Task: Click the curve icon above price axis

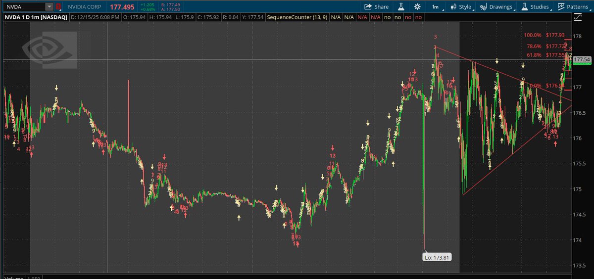Action: (x=578, y=18)
